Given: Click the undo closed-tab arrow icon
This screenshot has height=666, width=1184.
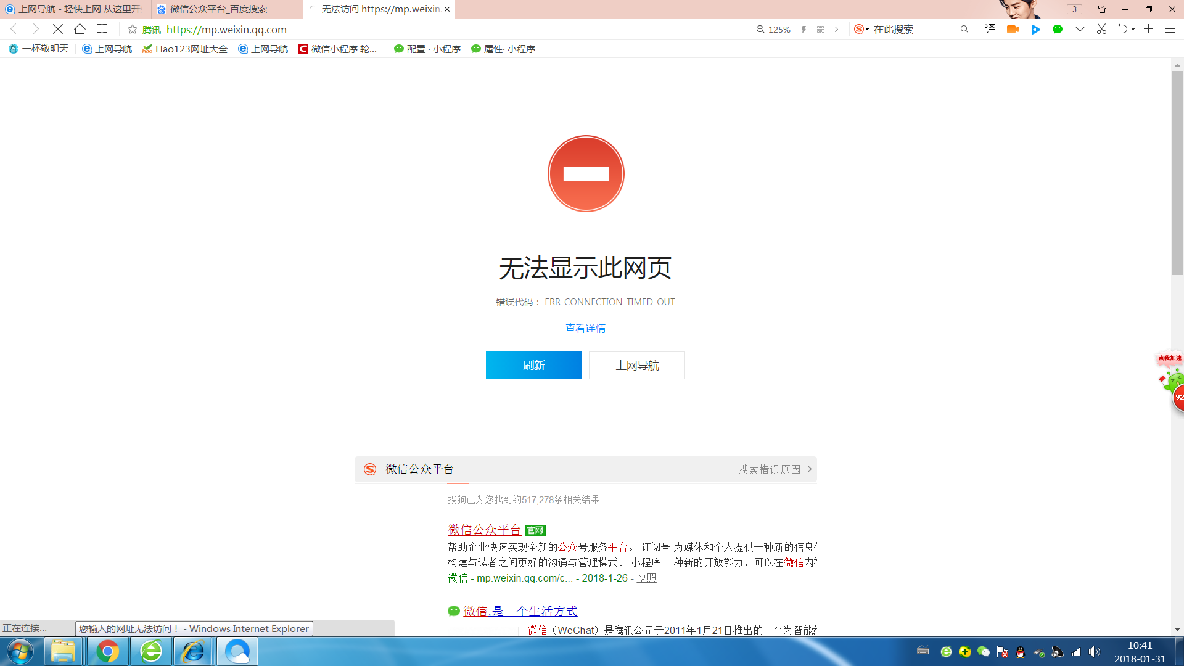Looking at the screenshot, I should (x=1122, y=29).
